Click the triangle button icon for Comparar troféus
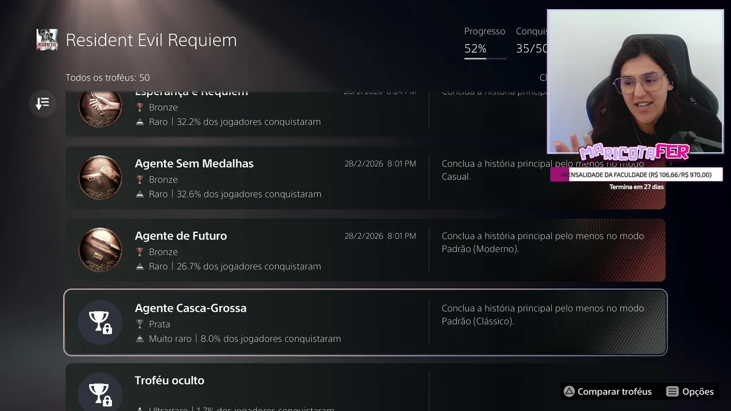Screen dimensions: 731x411 (x=569, y=392)
